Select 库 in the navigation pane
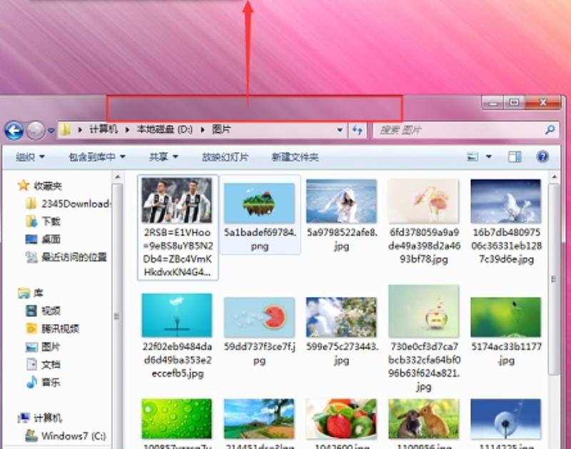Viewport: 571px width, 449px height. point(39,293)
